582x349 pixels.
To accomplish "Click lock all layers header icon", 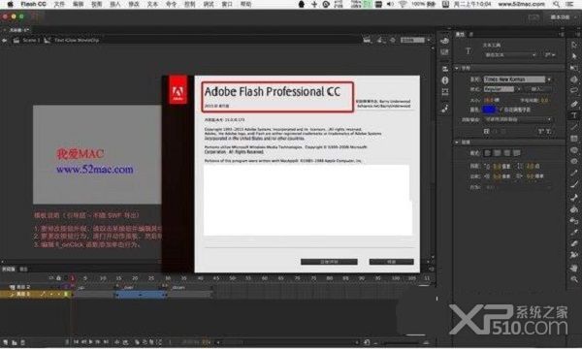I will tap(58, 278).
